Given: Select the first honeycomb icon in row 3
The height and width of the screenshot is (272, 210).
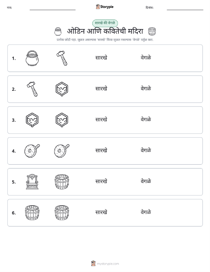Looking at the screenshot, I should [32, 120].
